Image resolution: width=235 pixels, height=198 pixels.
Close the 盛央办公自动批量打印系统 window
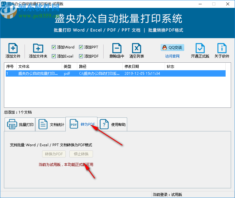tap(228, 4)
